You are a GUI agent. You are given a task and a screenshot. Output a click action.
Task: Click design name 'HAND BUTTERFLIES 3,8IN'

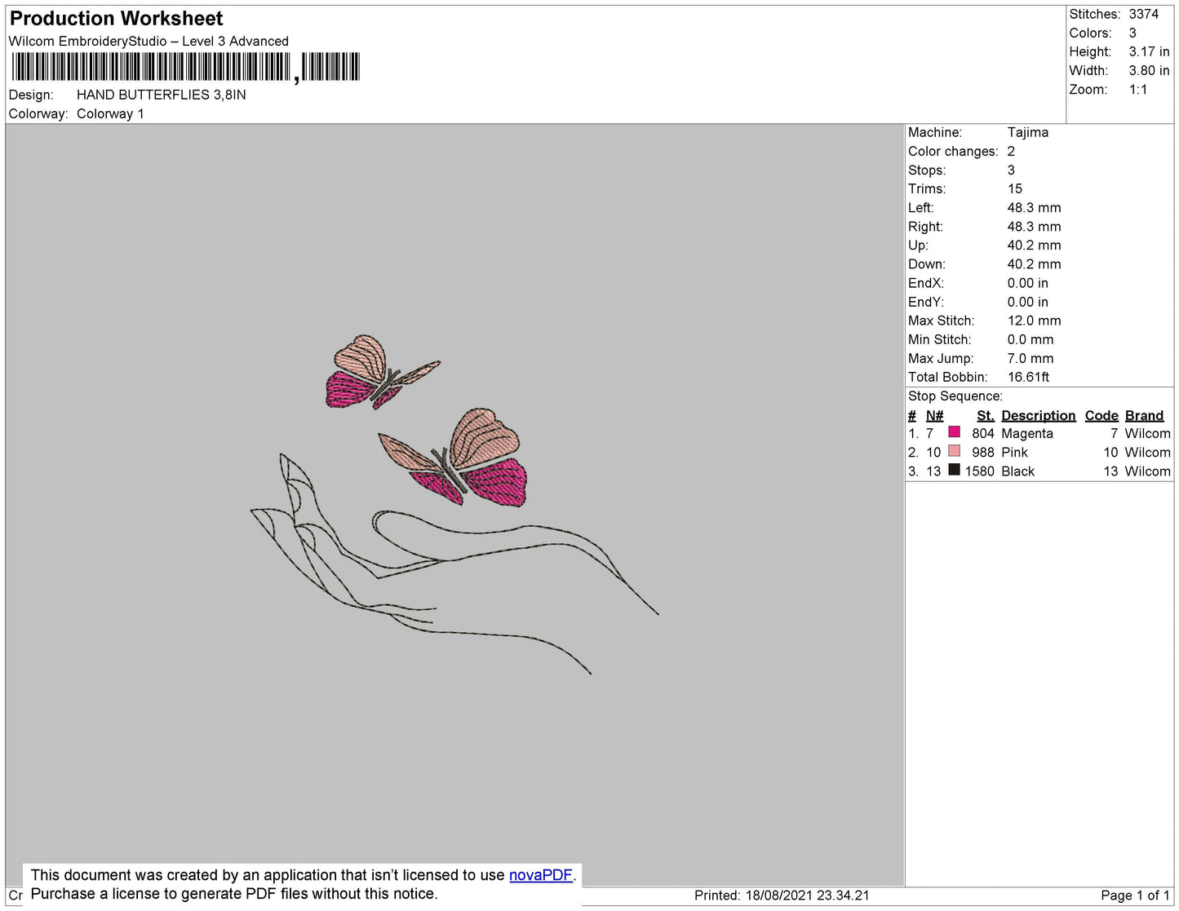coord(162,95)
